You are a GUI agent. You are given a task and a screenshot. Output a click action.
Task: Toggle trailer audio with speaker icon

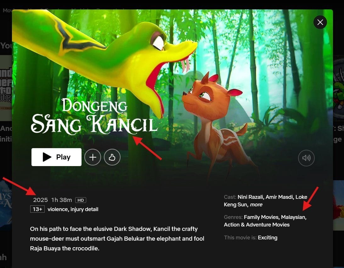[x=306, y=158]
